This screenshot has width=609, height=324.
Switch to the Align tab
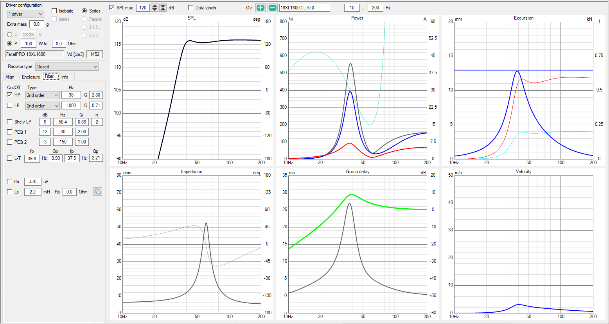click(10, 77)
